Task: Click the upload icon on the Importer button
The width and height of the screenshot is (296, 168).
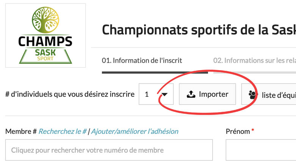Action: click(x=191, y=94)
